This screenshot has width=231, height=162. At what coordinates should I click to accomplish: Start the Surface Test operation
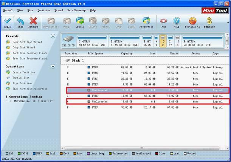21,78
